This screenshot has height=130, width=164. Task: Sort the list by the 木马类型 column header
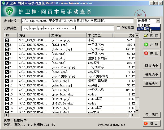point(100,35)
